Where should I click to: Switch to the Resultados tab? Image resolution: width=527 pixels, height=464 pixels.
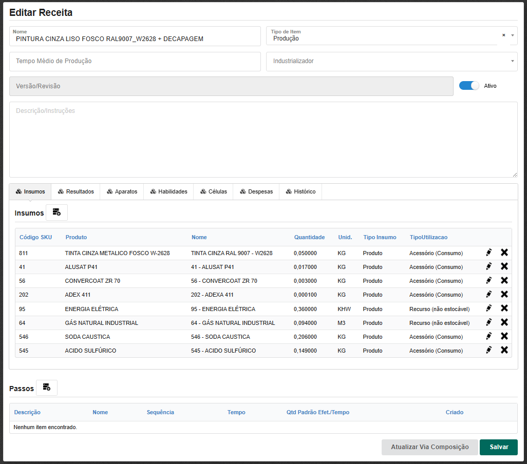(76, 191)
